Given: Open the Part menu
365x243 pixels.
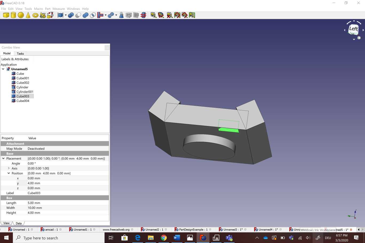Looking at the screenshot, I should (x=48, y=9).
